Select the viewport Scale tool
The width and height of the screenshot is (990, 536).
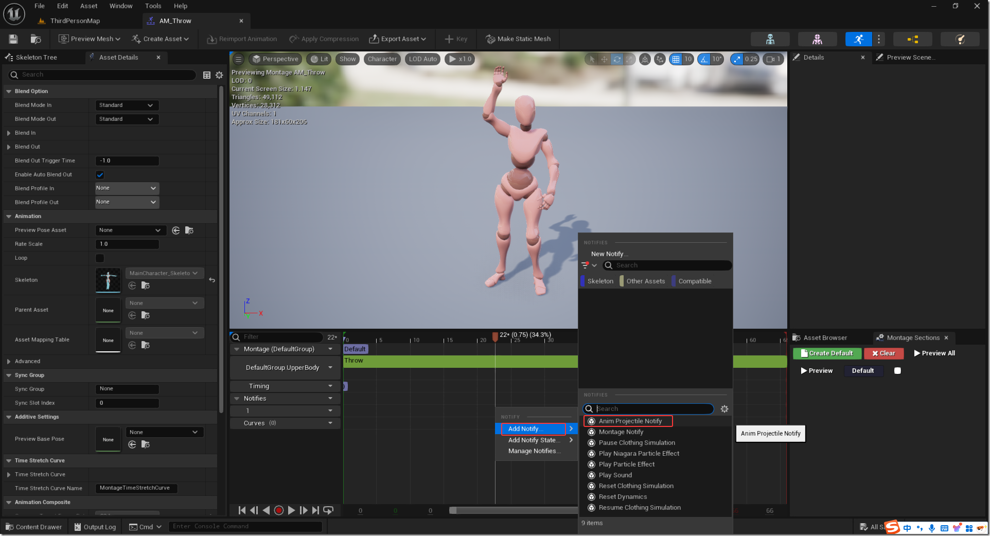[x=629, y=59]
